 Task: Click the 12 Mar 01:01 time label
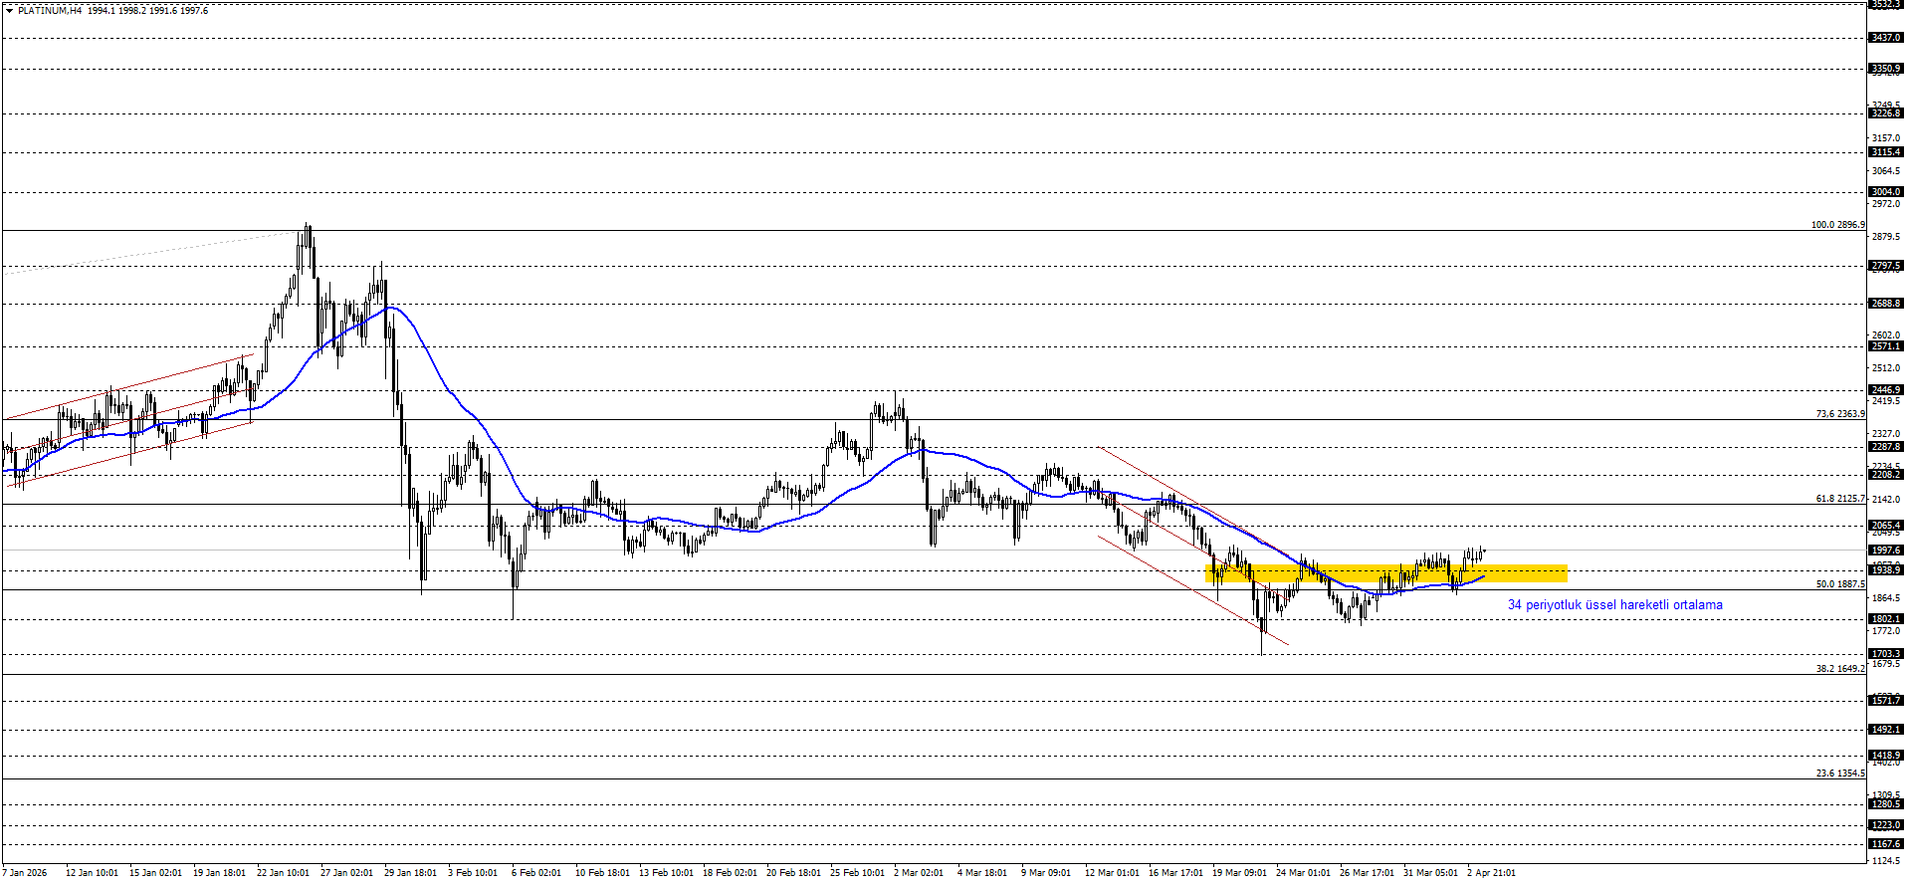(1112, 873)
